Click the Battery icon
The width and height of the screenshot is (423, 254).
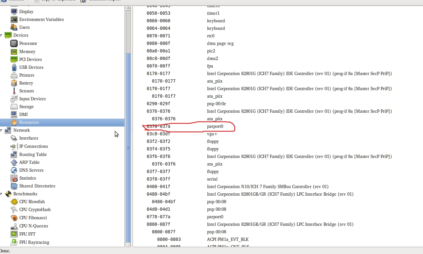(x=14, y=83)
